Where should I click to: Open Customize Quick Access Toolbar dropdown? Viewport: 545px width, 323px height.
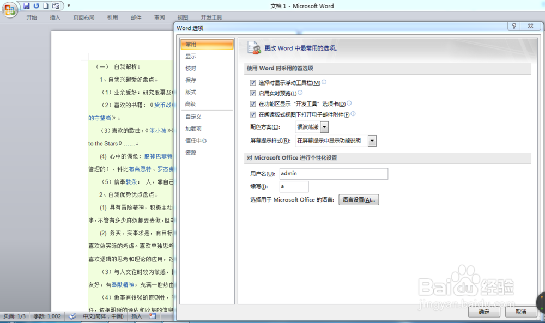pos(69,5)
